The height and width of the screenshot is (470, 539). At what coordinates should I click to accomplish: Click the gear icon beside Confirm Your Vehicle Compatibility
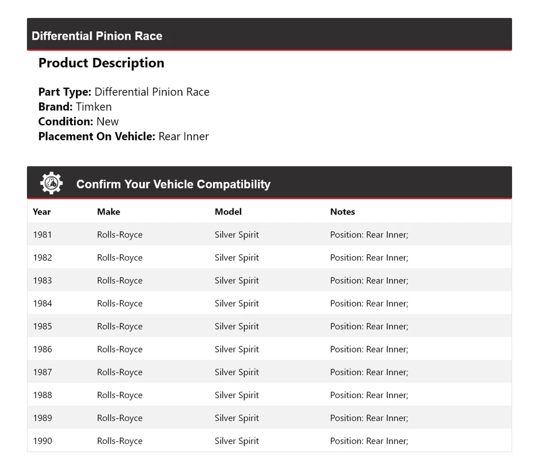tap(51, 184)
